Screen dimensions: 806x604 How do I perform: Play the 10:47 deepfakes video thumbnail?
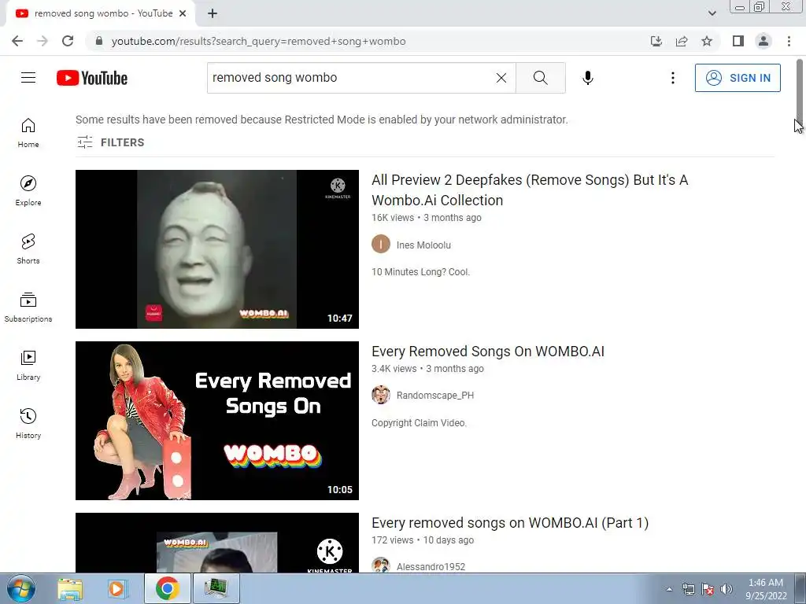click(217, 249)
